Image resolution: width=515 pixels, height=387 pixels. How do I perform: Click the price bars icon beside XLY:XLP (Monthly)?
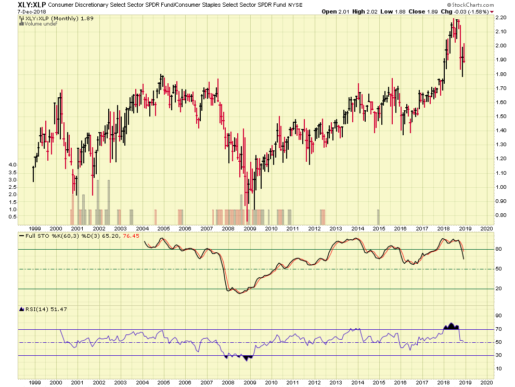(21, 18)
